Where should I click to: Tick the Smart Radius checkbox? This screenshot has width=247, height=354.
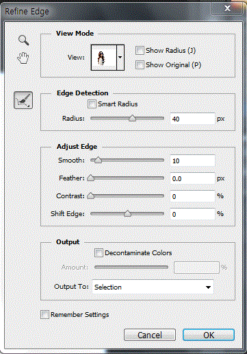tap(92, 104)
